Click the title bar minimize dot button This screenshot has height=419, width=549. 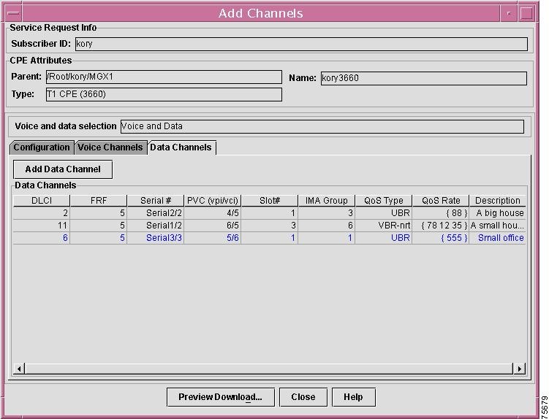tap(509, 13)
